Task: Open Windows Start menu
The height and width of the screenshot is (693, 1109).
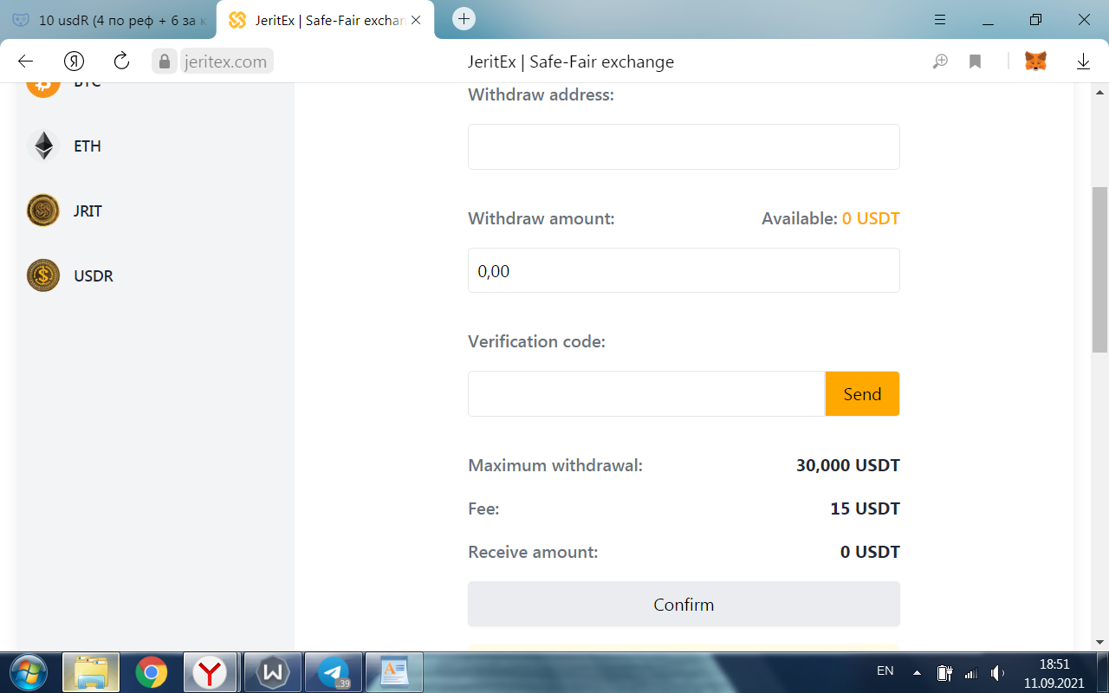Action: click(x=28, y=671)
